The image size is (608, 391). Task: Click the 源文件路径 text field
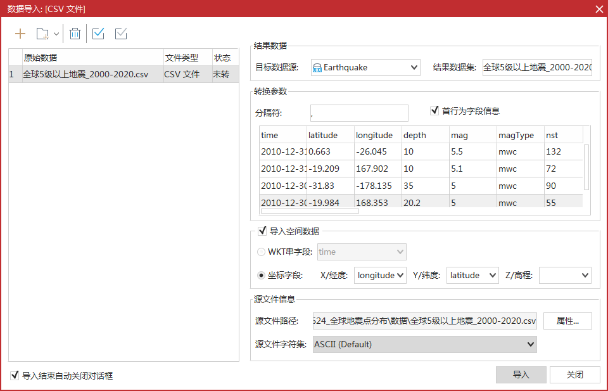[x=424, y=321]
